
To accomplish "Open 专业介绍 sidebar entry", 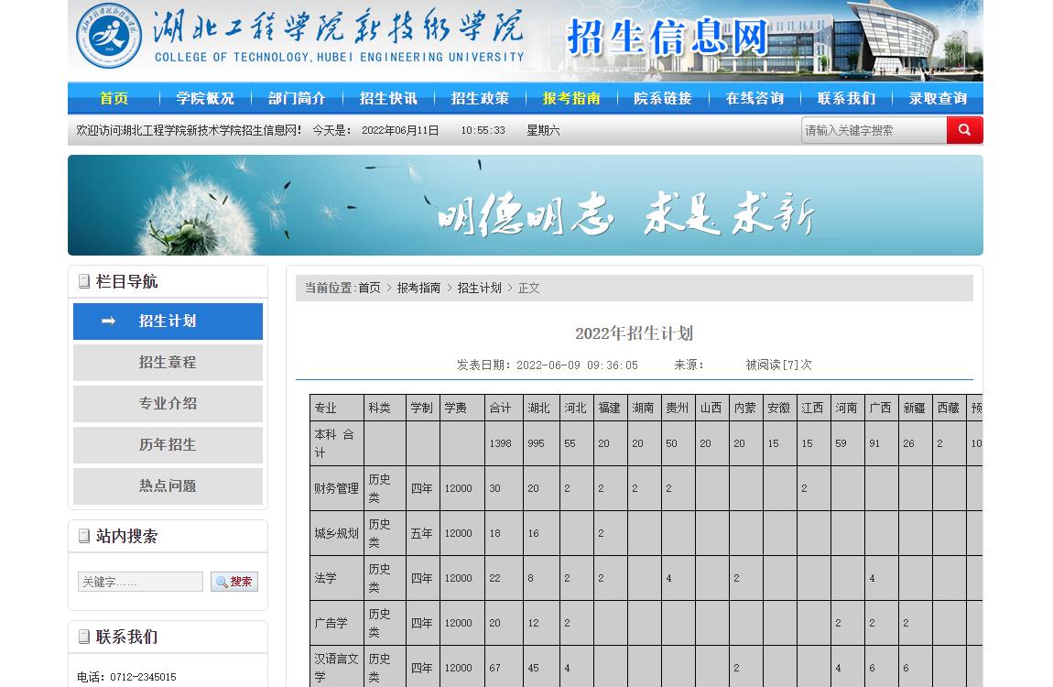I will coord(168,403).
